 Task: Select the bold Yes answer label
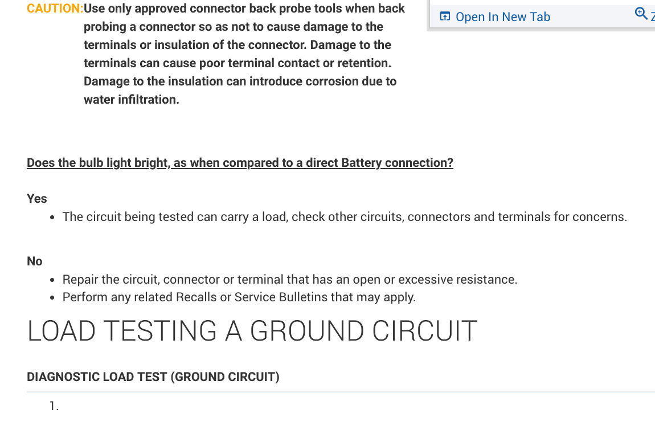tap(37, 198)
